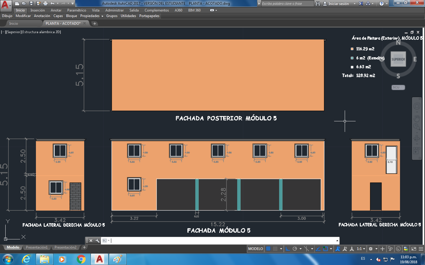
Task: Click the viewport controls label [Superior]
Action: click(x=14, y=32)
